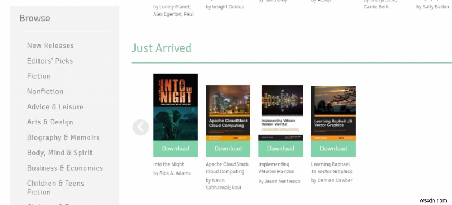The width and height of the screenshot is (452, 205).
Task: Click author Jason Ventresco
Action: tap(279, 181)
